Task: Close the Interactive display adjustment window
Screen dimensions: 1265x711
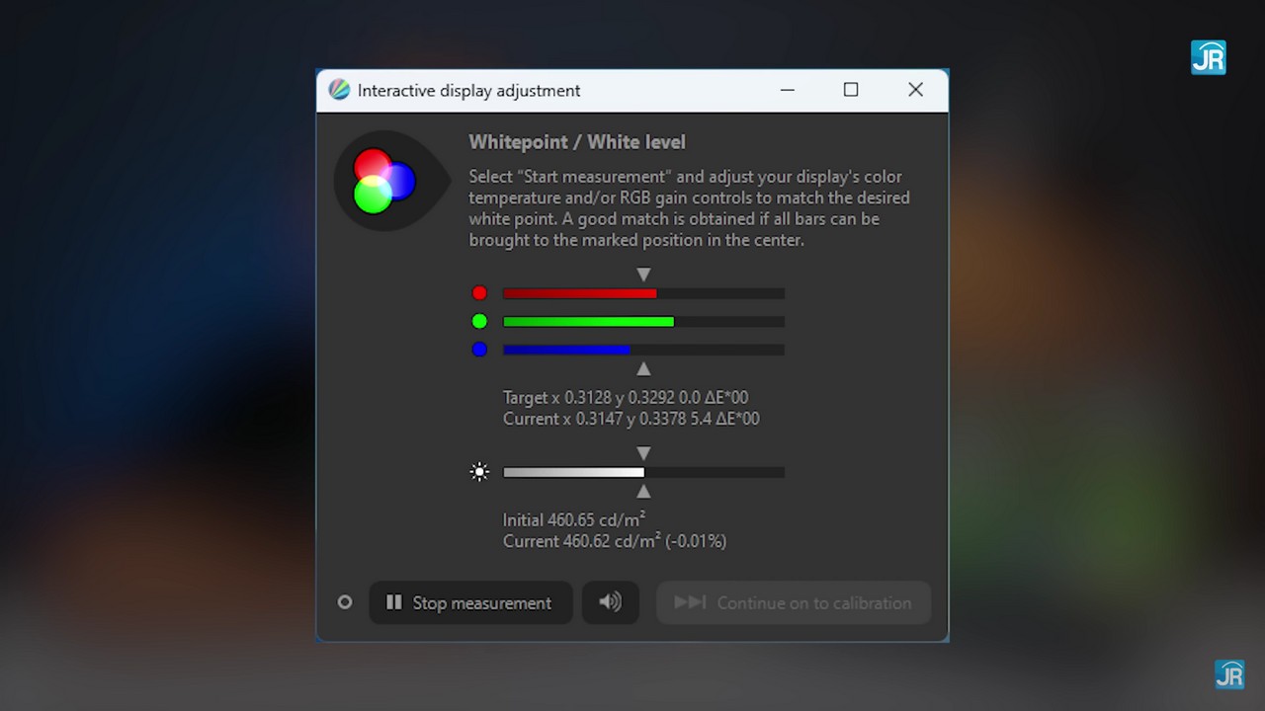Action: click(x=915, y=90)
